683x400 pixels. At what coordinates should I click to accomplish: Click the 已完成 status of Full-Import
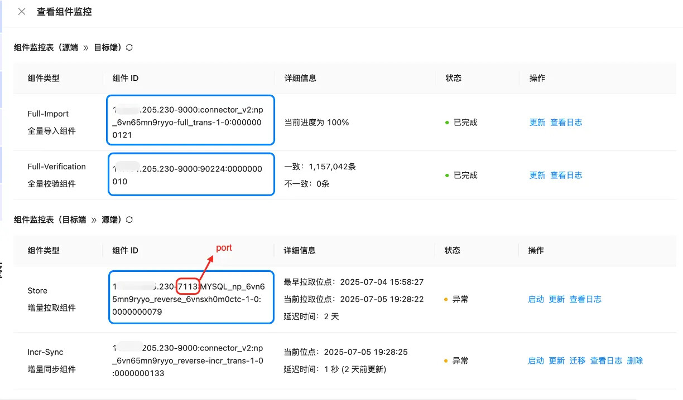click(461, 123)
